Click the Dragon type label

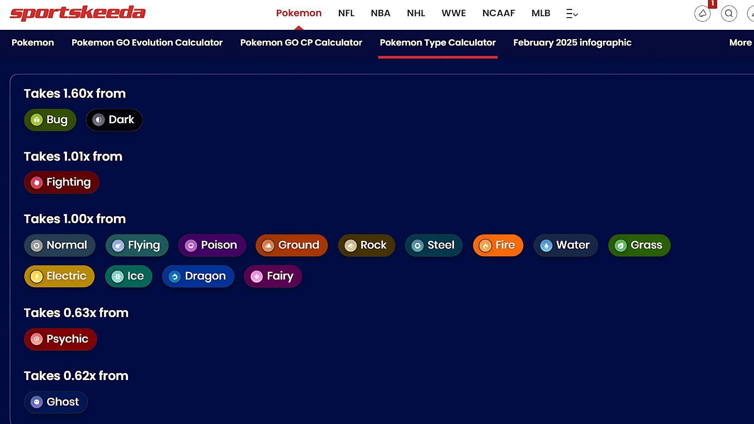pos(205,276)
